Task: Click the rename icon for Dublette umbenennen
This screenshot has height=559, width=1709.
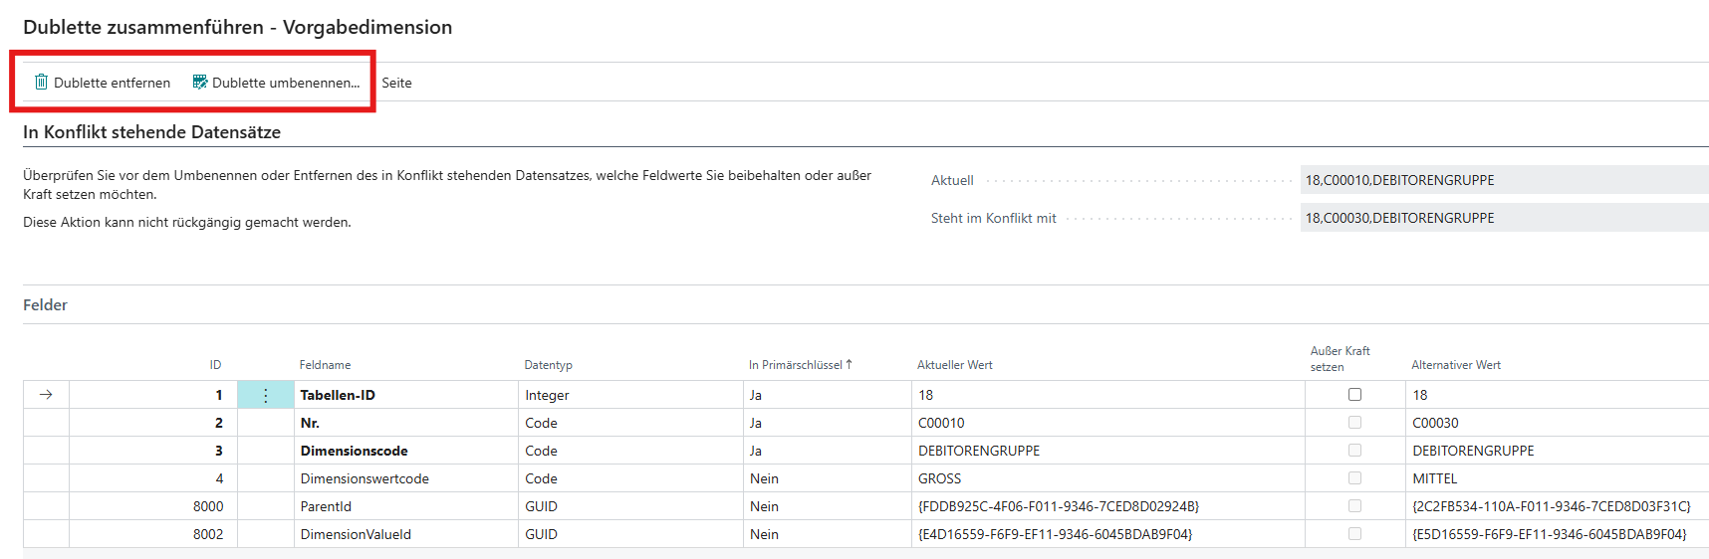Action: click(x=199, y=83)
